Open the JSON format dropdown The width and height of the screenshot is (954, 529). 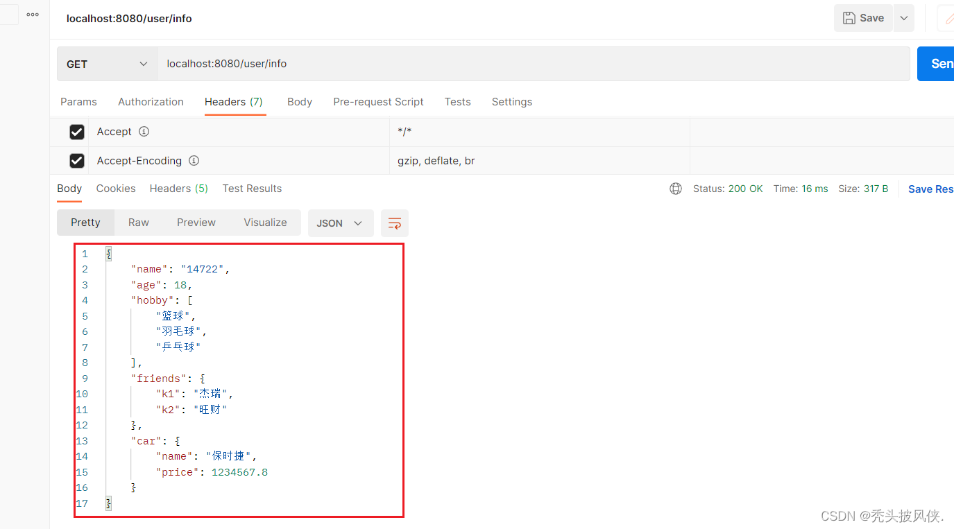pos(341,223)
